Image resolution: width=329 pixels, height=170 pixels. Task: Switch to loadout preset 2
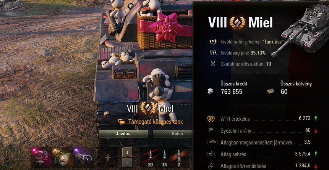127,163
